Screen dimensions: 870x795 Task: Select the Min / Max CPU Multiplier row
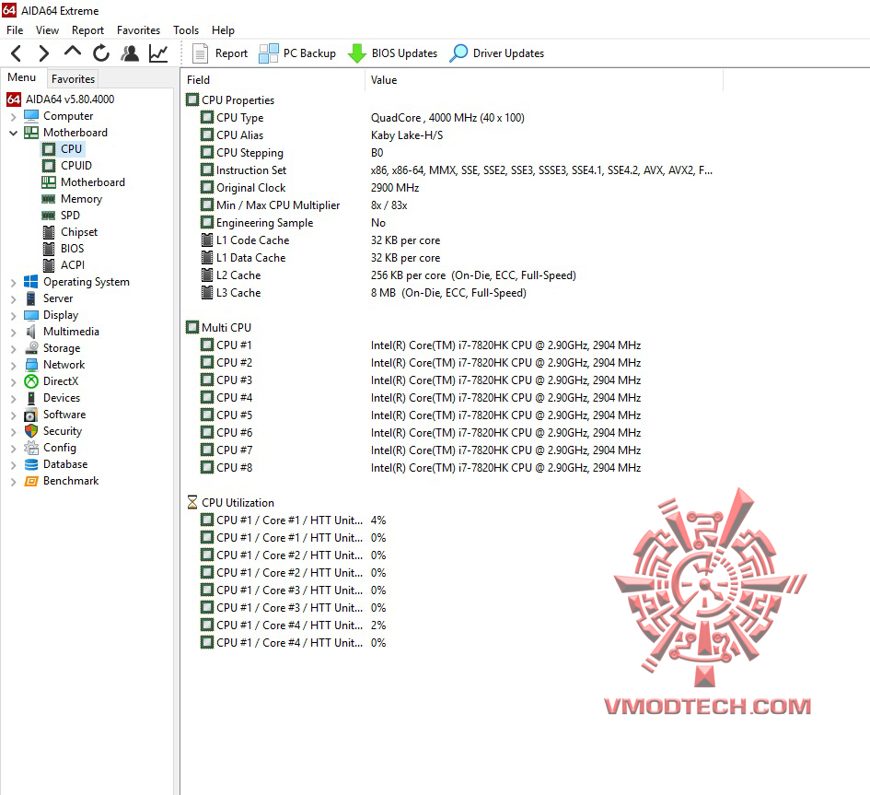pyautogui.click(x=304, y=205)
